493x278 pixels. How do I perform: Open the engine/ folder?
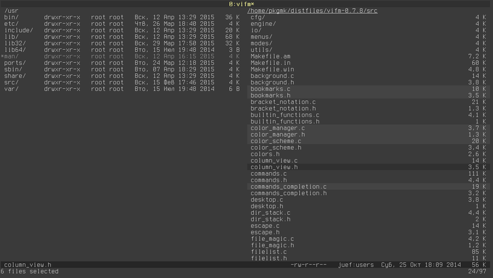369,24
